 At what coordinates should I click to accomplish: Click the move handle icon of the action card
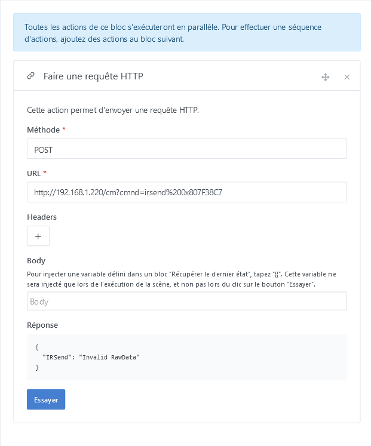click(326, 77)
